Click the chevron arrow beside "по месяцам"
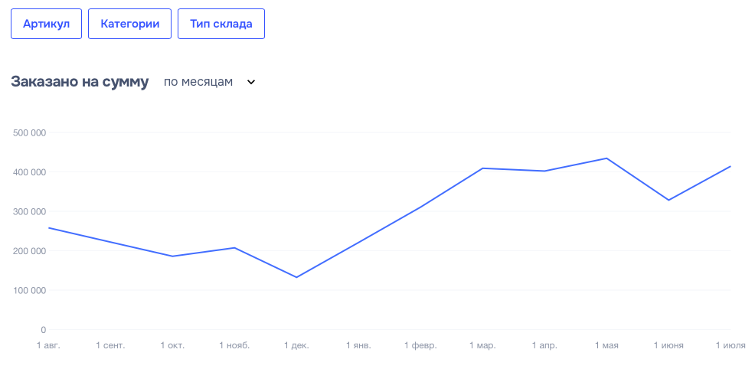The height and width of the screenshot is (382, 755). point(250,83)
